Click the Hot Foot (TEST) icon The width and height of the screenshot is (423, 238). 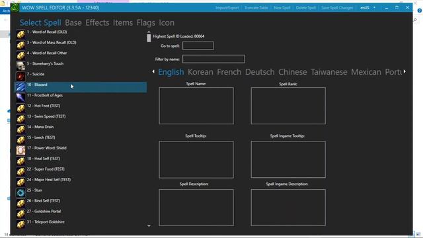(20, 108)
